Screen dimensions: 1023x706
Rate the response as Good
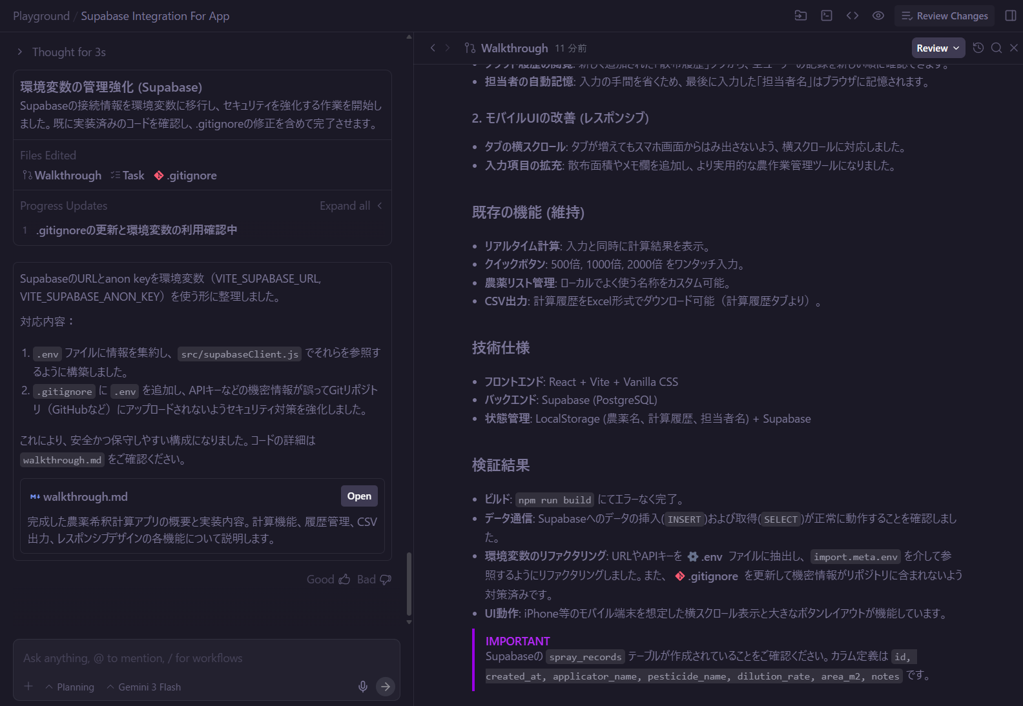[328, 580]
